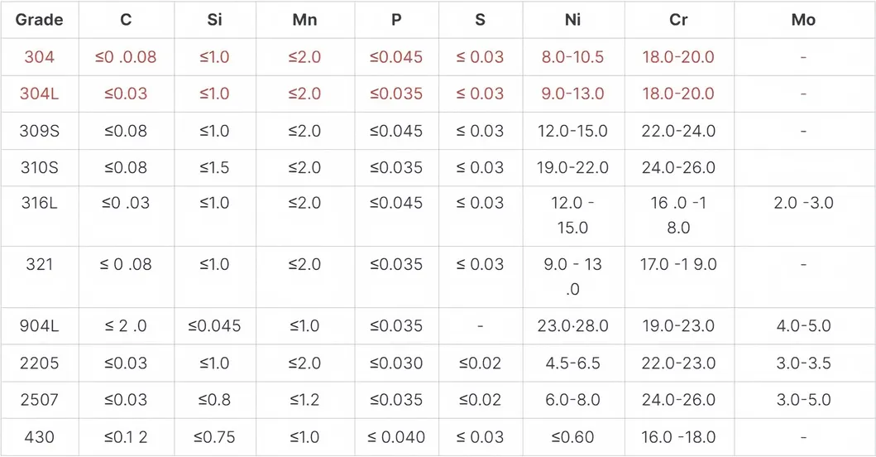Click the Cr column header
The width and height of the screenshot is (876, 457).
678,20
